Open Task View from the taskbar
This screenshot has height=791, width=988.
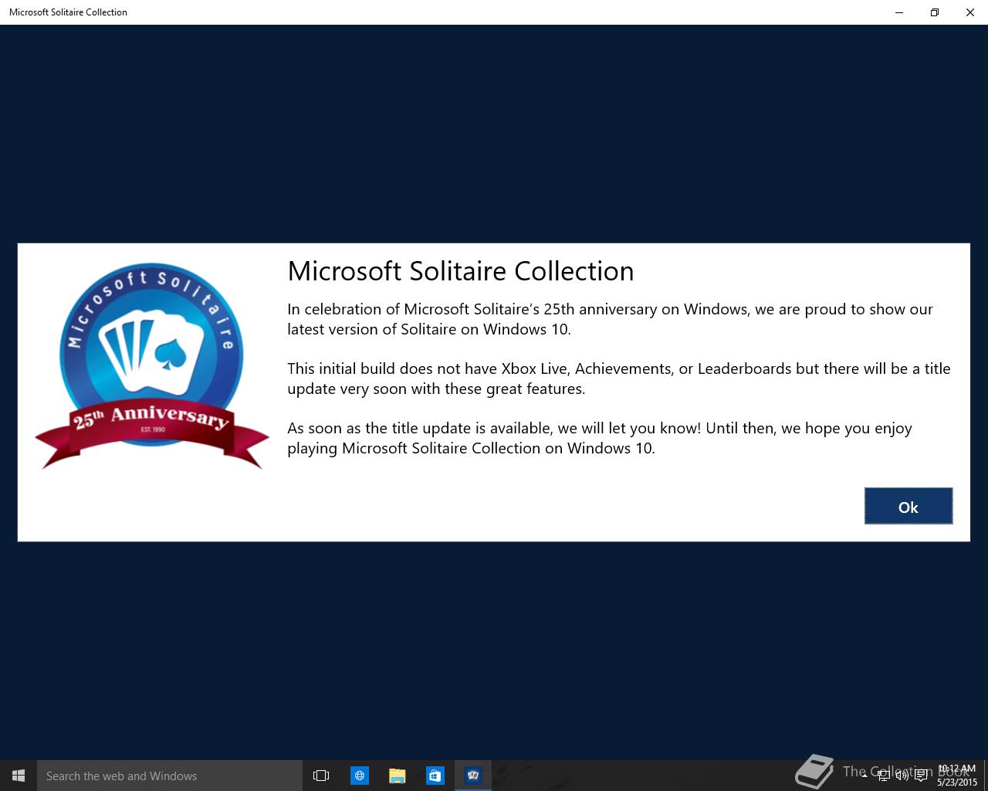tap(321, 776)
